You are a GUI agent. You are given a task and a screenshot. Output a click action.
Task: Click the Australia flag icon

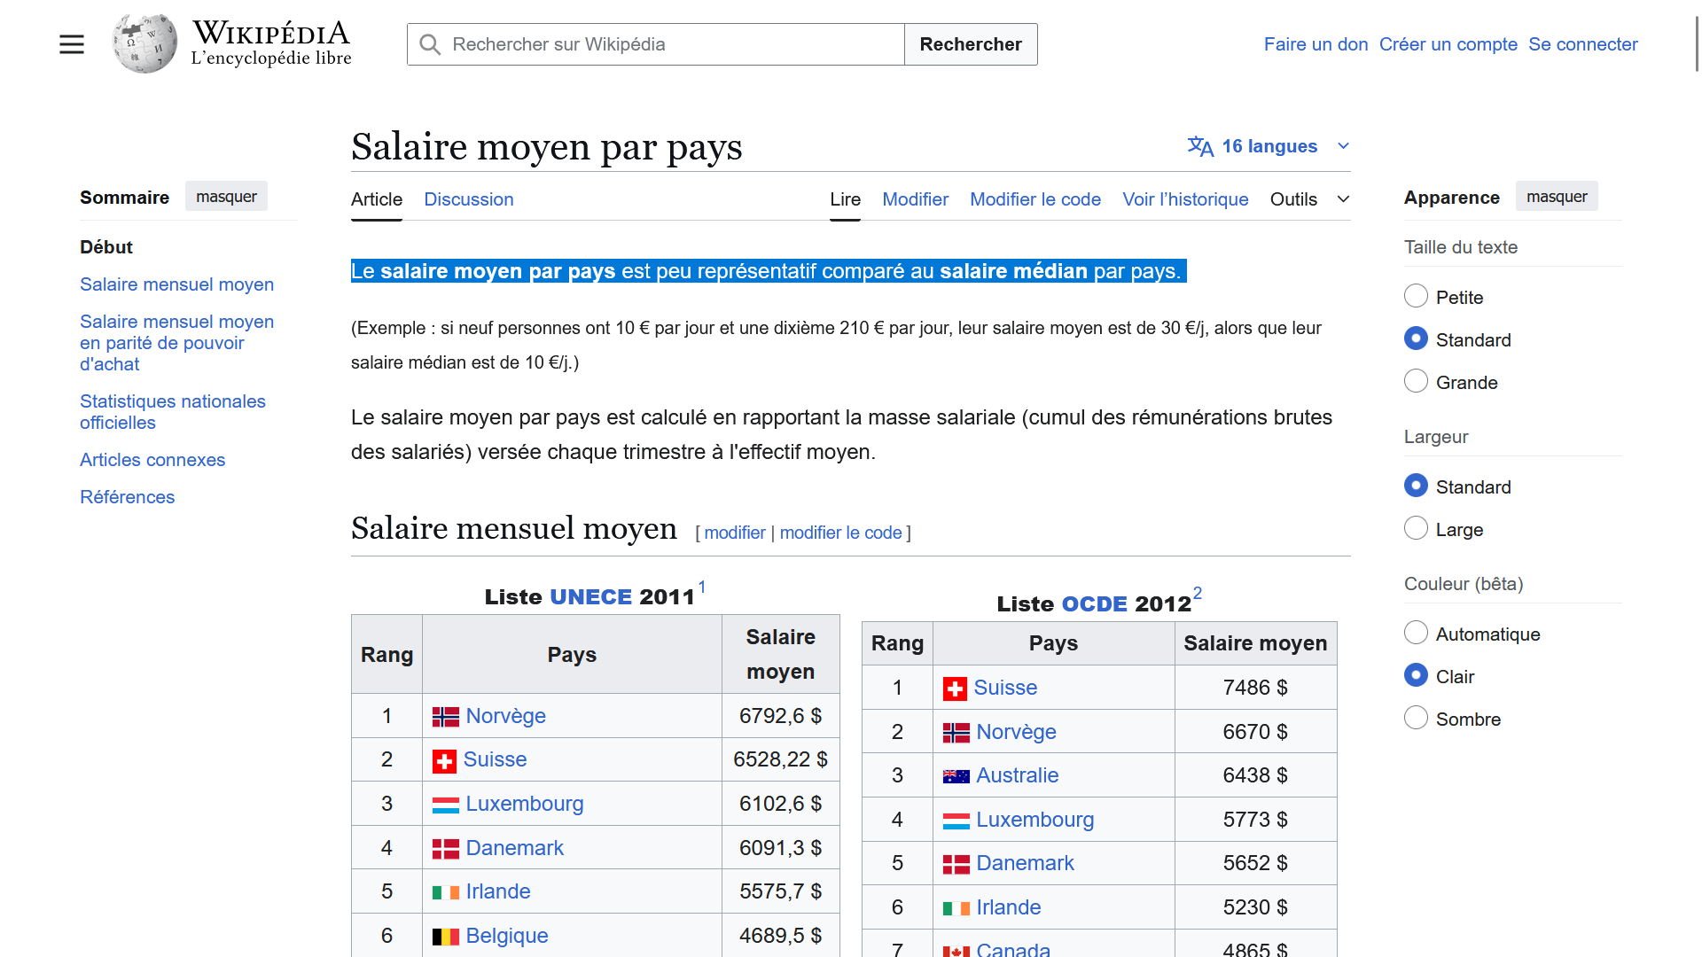tap(956, 776)
